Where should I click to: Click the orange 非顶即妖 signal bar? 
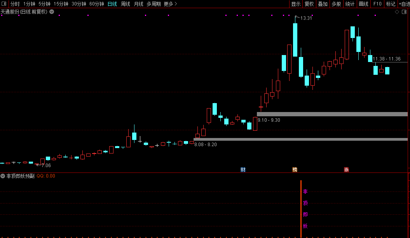[301, 209]
